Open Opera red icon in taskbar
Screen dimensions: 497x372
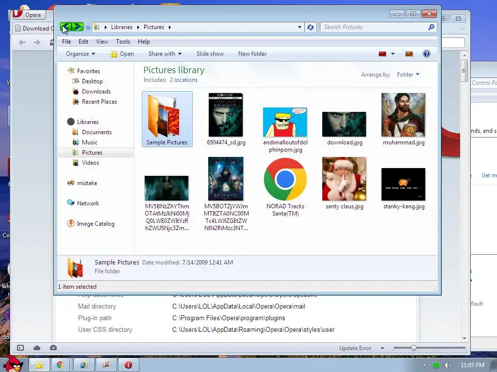[128, 365]
